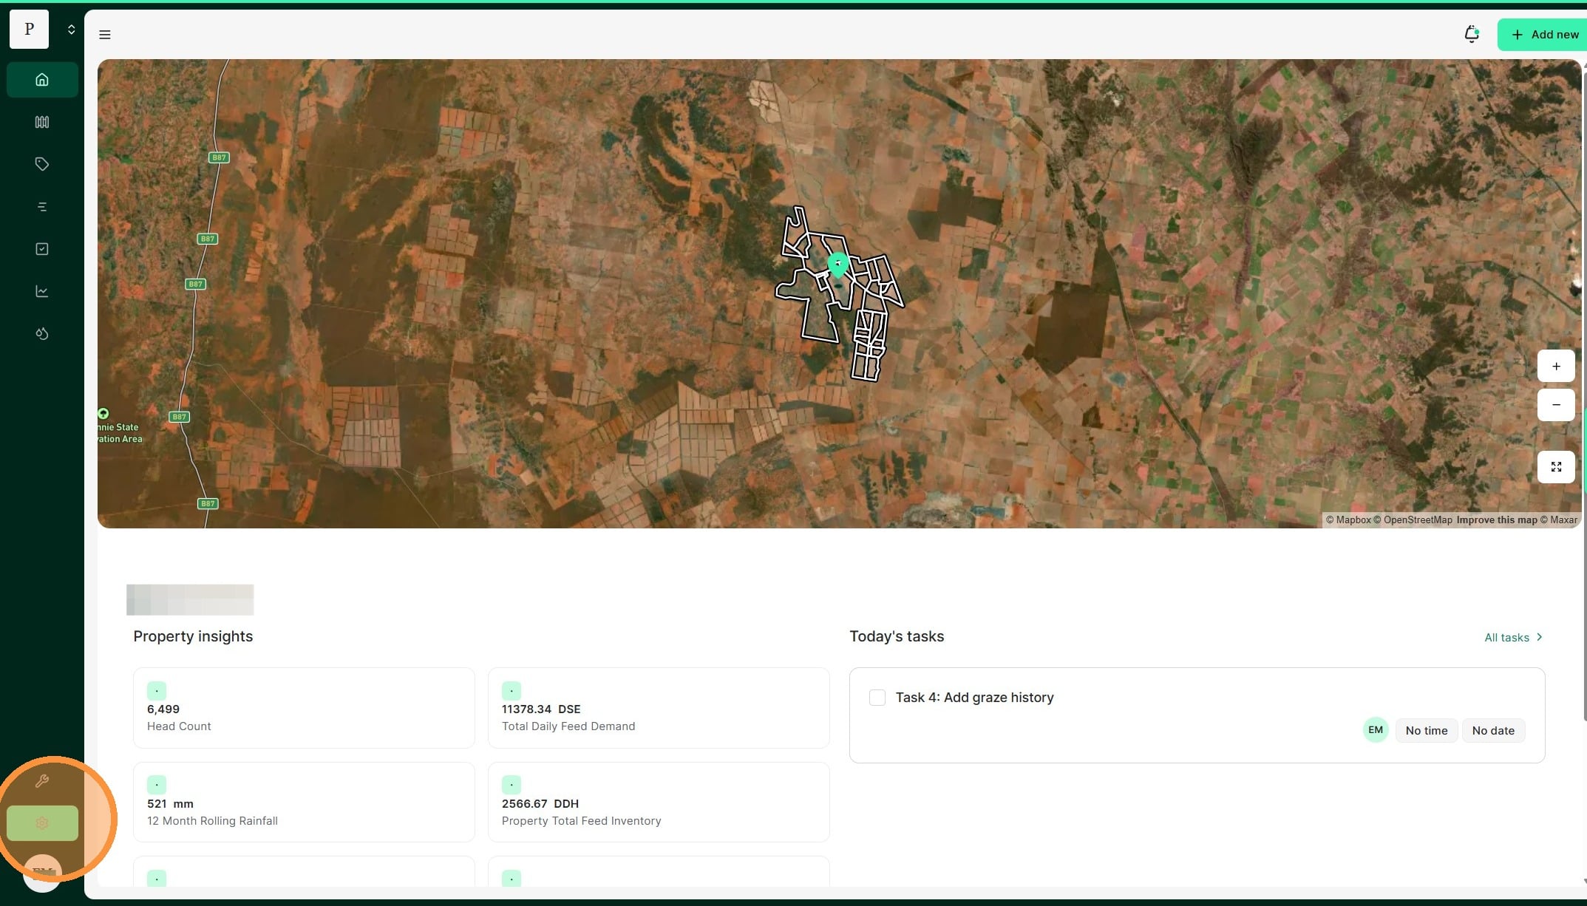Viewport: 1587px width, 906px height.
Task: Expand the property switcher chevrons
Action: point(71,30)
